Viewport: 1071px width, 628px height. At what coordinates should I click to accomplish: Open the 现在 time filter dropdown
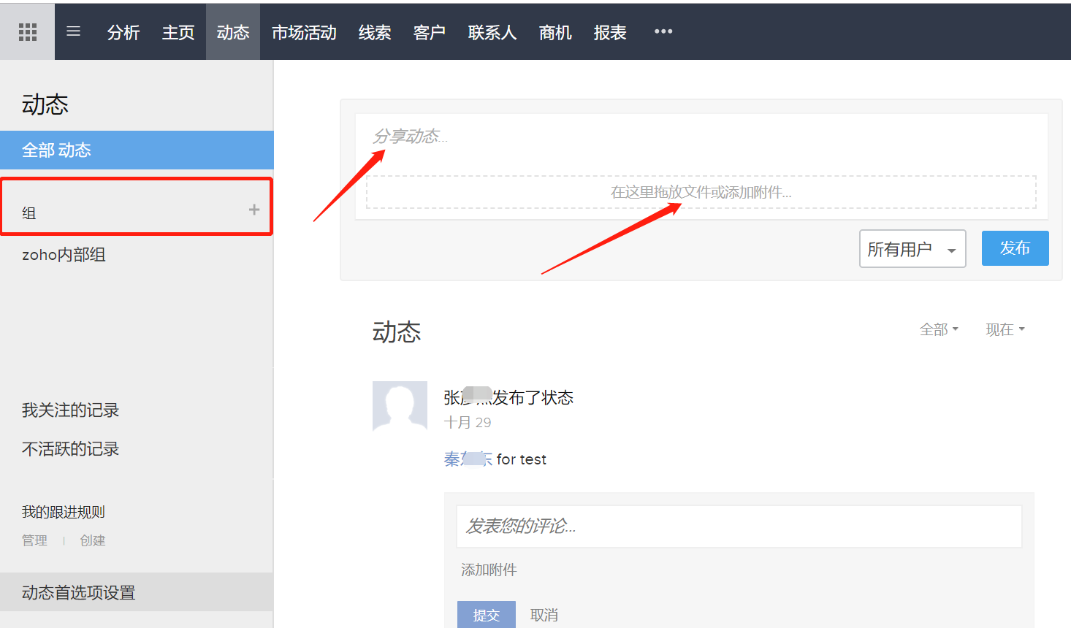[x=1004, y=329]
